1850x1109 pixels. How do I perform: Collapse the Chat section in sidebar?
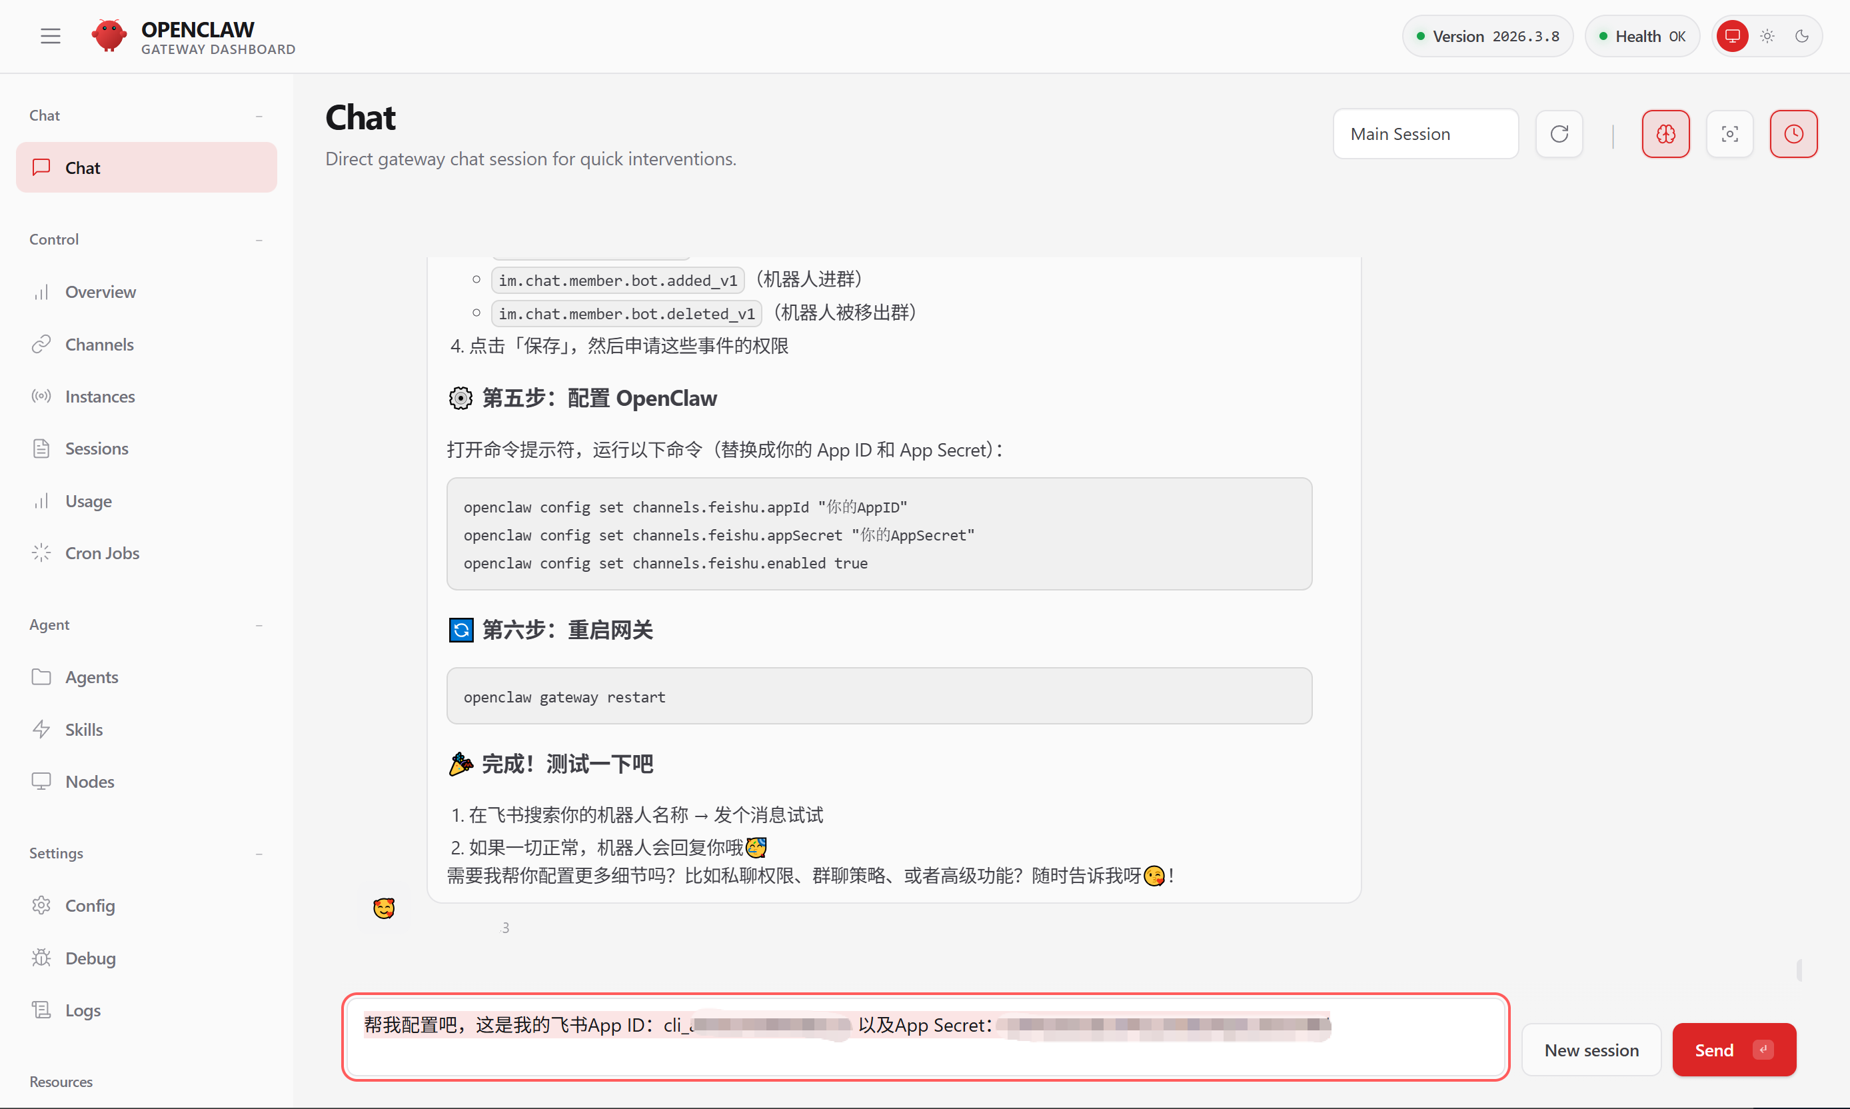pos(259,115)
